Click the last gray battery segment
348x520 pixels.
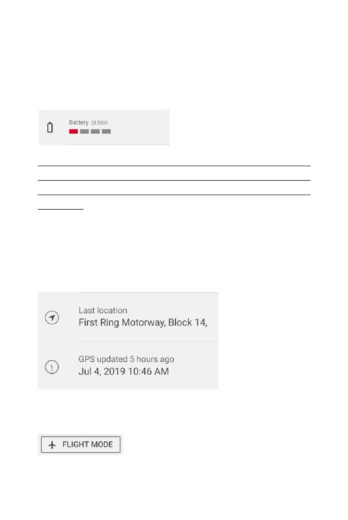(106, 132)
